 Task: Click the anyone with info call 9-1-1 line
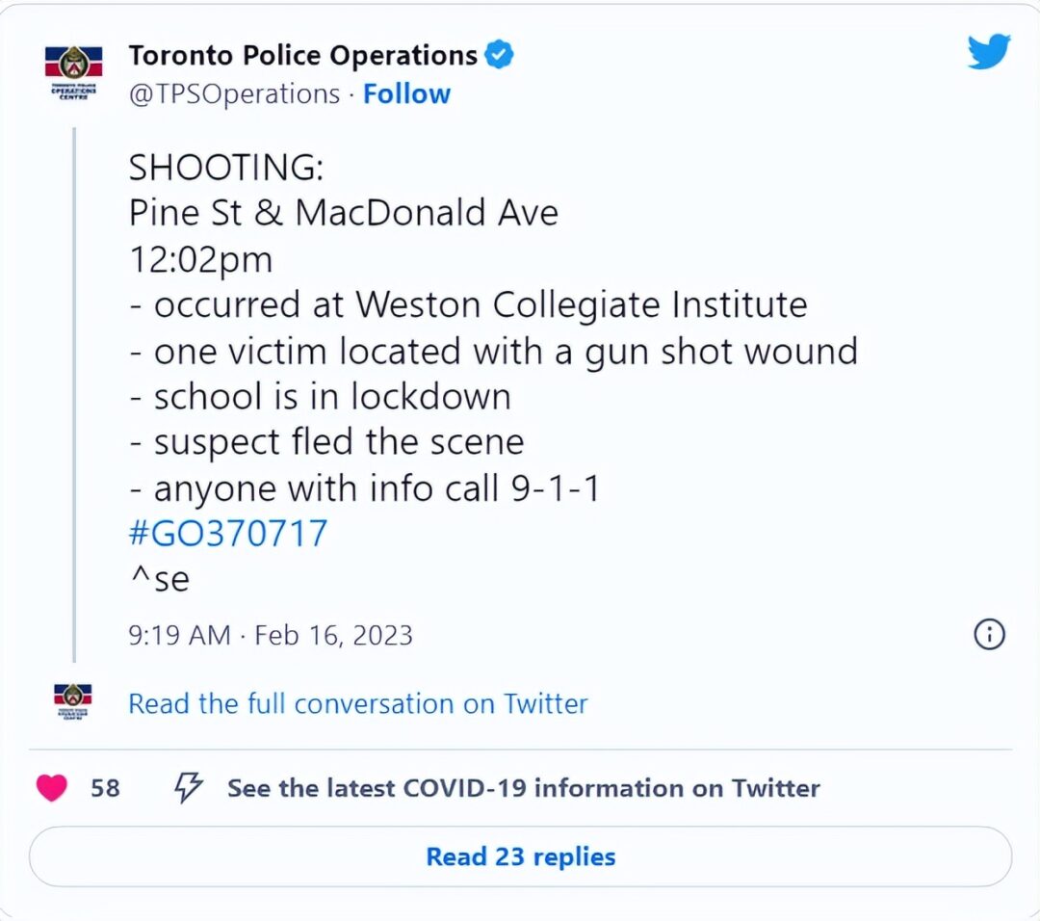[x=365, y=489]
